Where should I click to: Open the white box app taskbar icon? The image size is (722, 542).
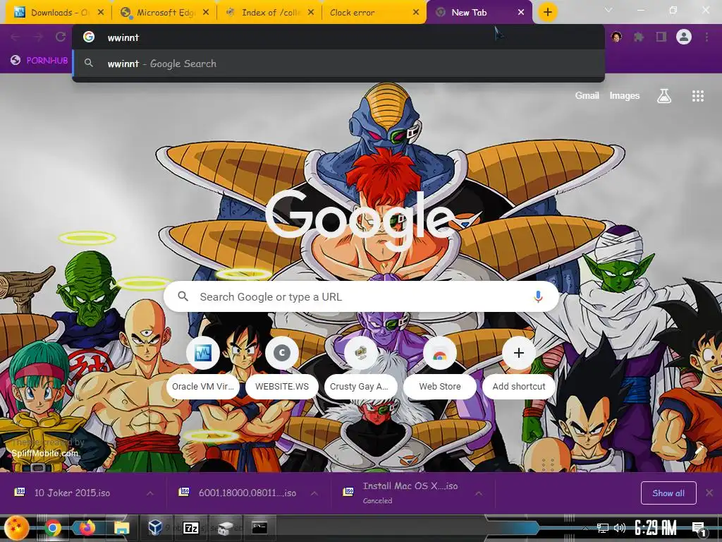coord(225,528)
